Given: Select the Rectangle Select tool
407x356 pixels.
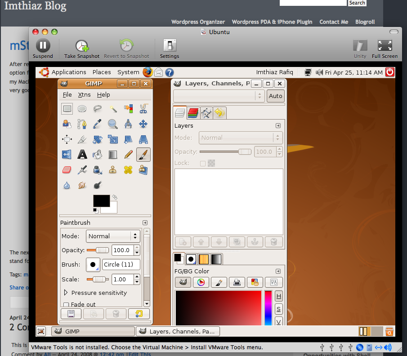Looking at the screenshot, I should [67, 109].
